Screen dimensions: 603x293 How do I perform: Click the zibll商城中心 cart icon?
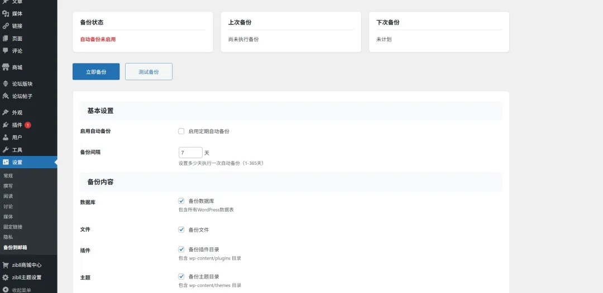pyautogui.click(x=6, y=265)
